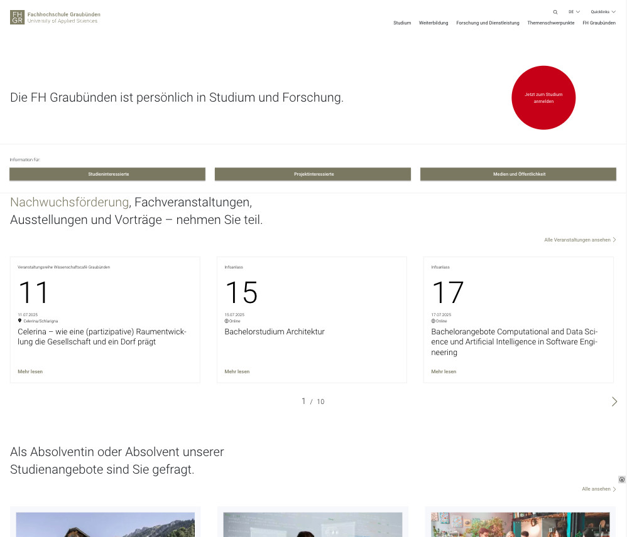Open the Bachelorstudium Architektur event title
Screen dimensions: 627x537
pos(275,332)
